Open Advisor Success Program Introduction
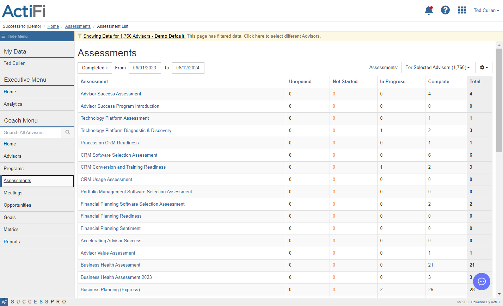The height and width of the screenshot is (306, 503). [x=120, y=106]
